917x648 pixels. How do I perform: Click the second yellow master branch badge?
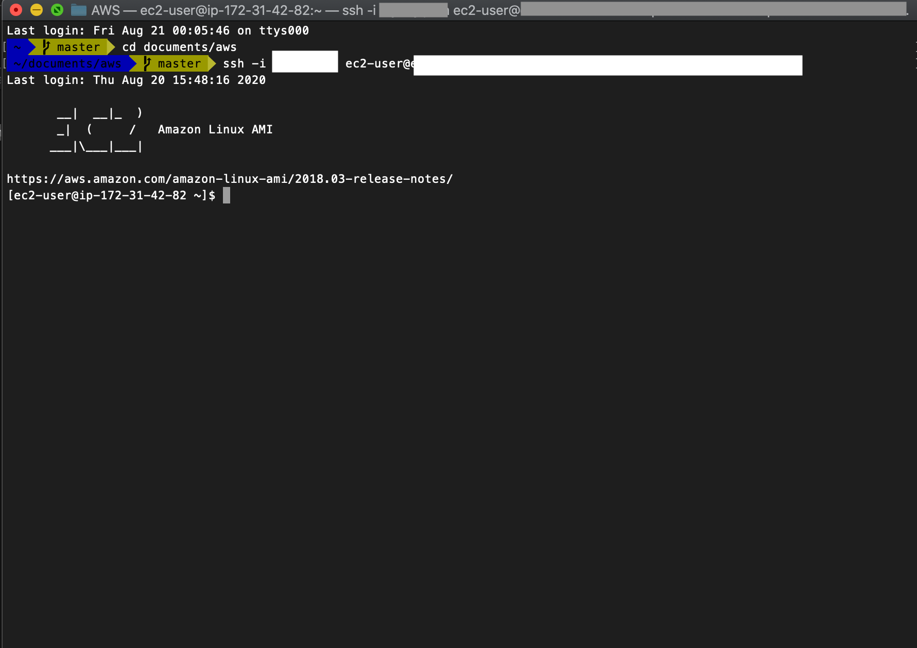[178, 63]
